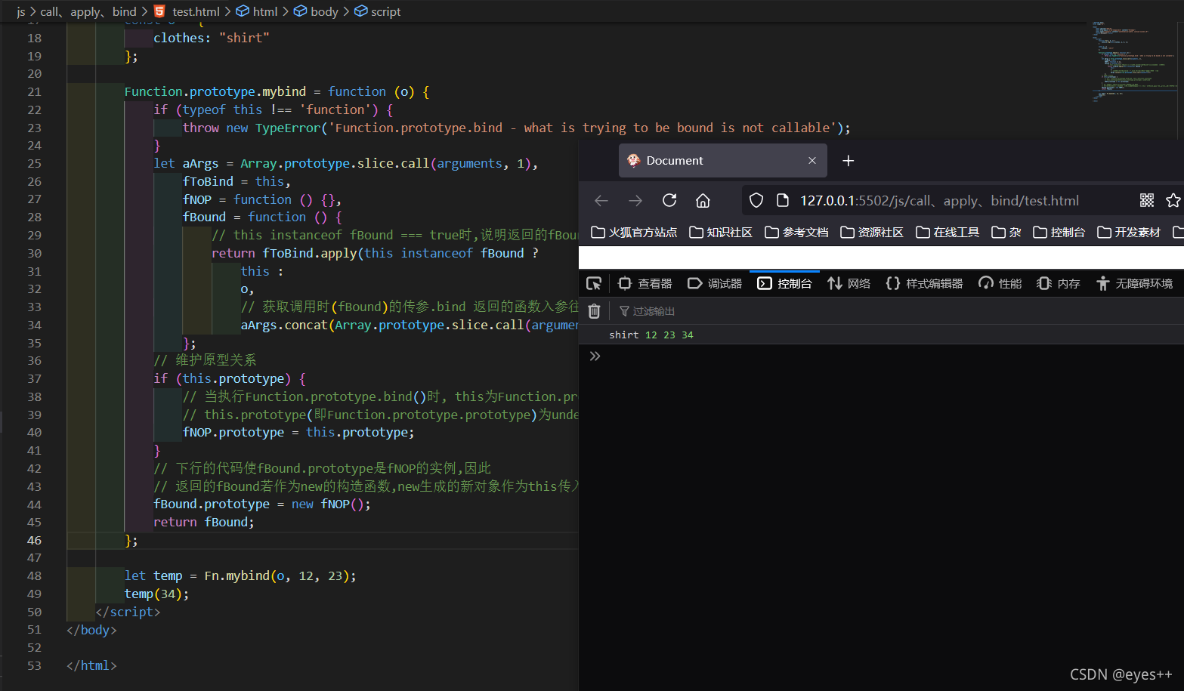This screenshot has width=1184, height=691.
Task: Open the 开发素材 bookmark folder
Action: (1129, 232)
